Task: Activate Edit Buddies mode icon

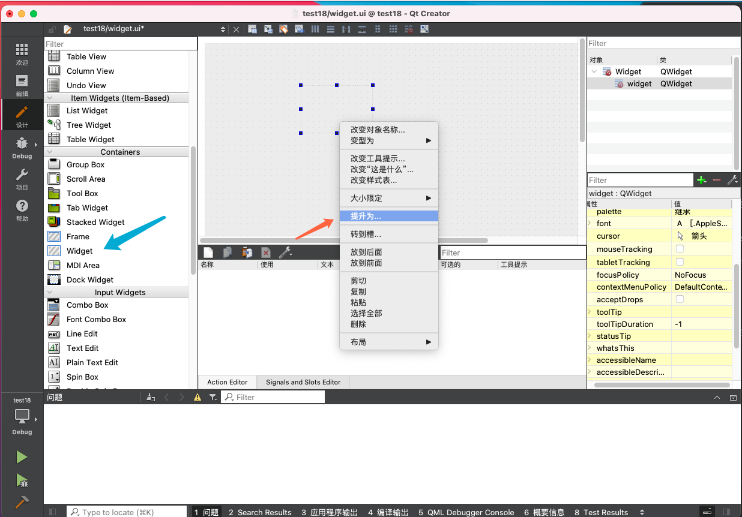Action: [284, 29]
